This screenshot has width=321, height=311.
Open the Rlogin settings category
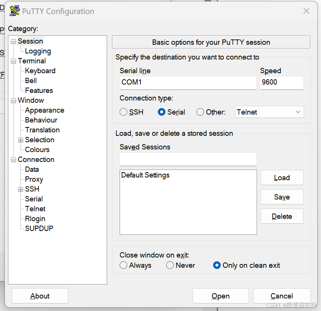coord(35,218)
